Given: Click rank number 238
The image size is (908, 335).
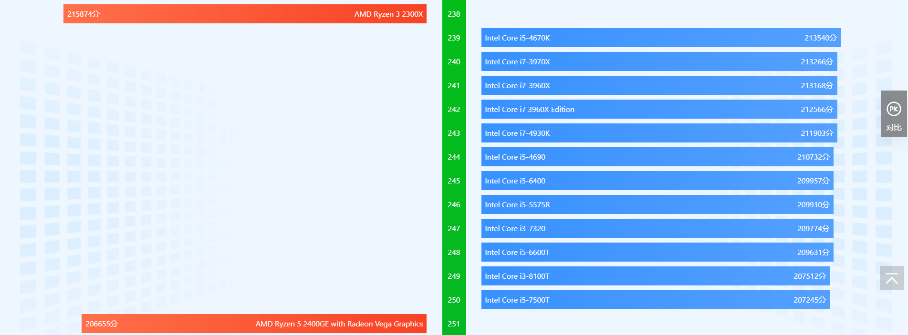Looking at the screenshot, I should (x=454, y=14).
